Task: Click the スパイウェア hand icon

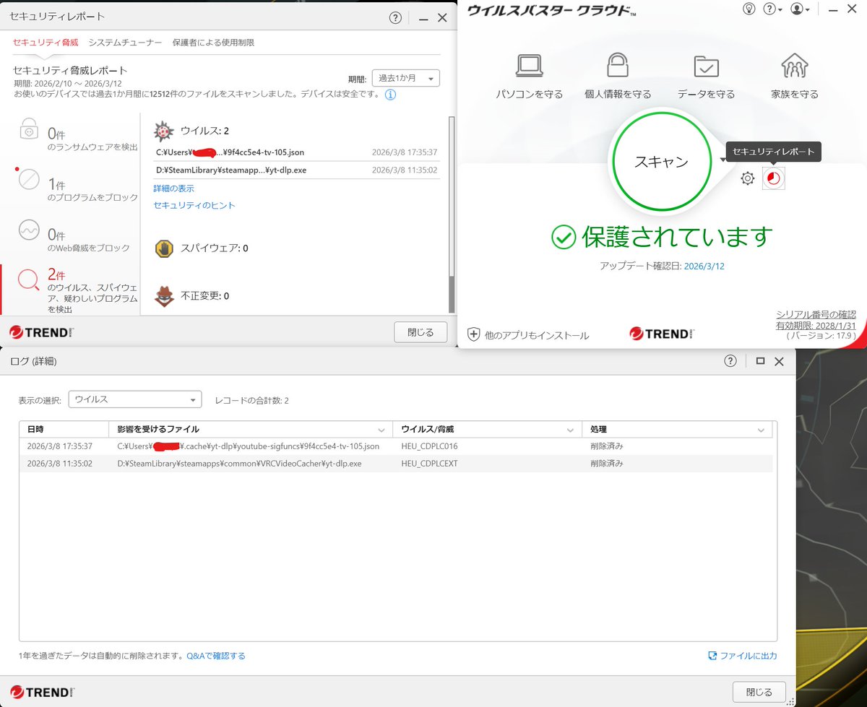Action: pyautogui.click(x=164, y=248)
